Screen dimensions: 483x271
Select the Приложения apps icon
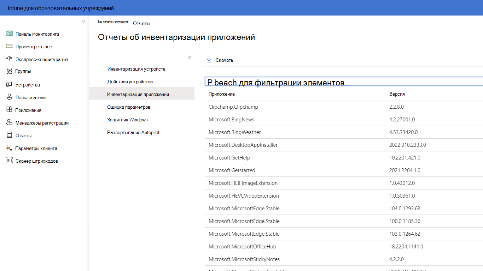pyautogui.click(x=10, y=110)
